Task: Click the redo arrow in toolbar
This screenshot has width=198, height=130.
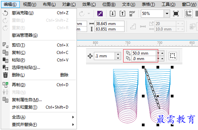Action: pyautogui.click(x=82, y=14)
